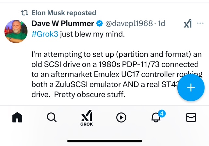Tap the Dave W Plummer display name

pyautogui.click(x=63, y=23)
